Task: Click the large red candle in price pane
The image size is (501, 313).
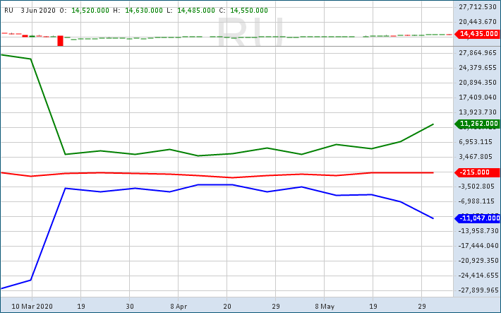Action: [60, 41]
